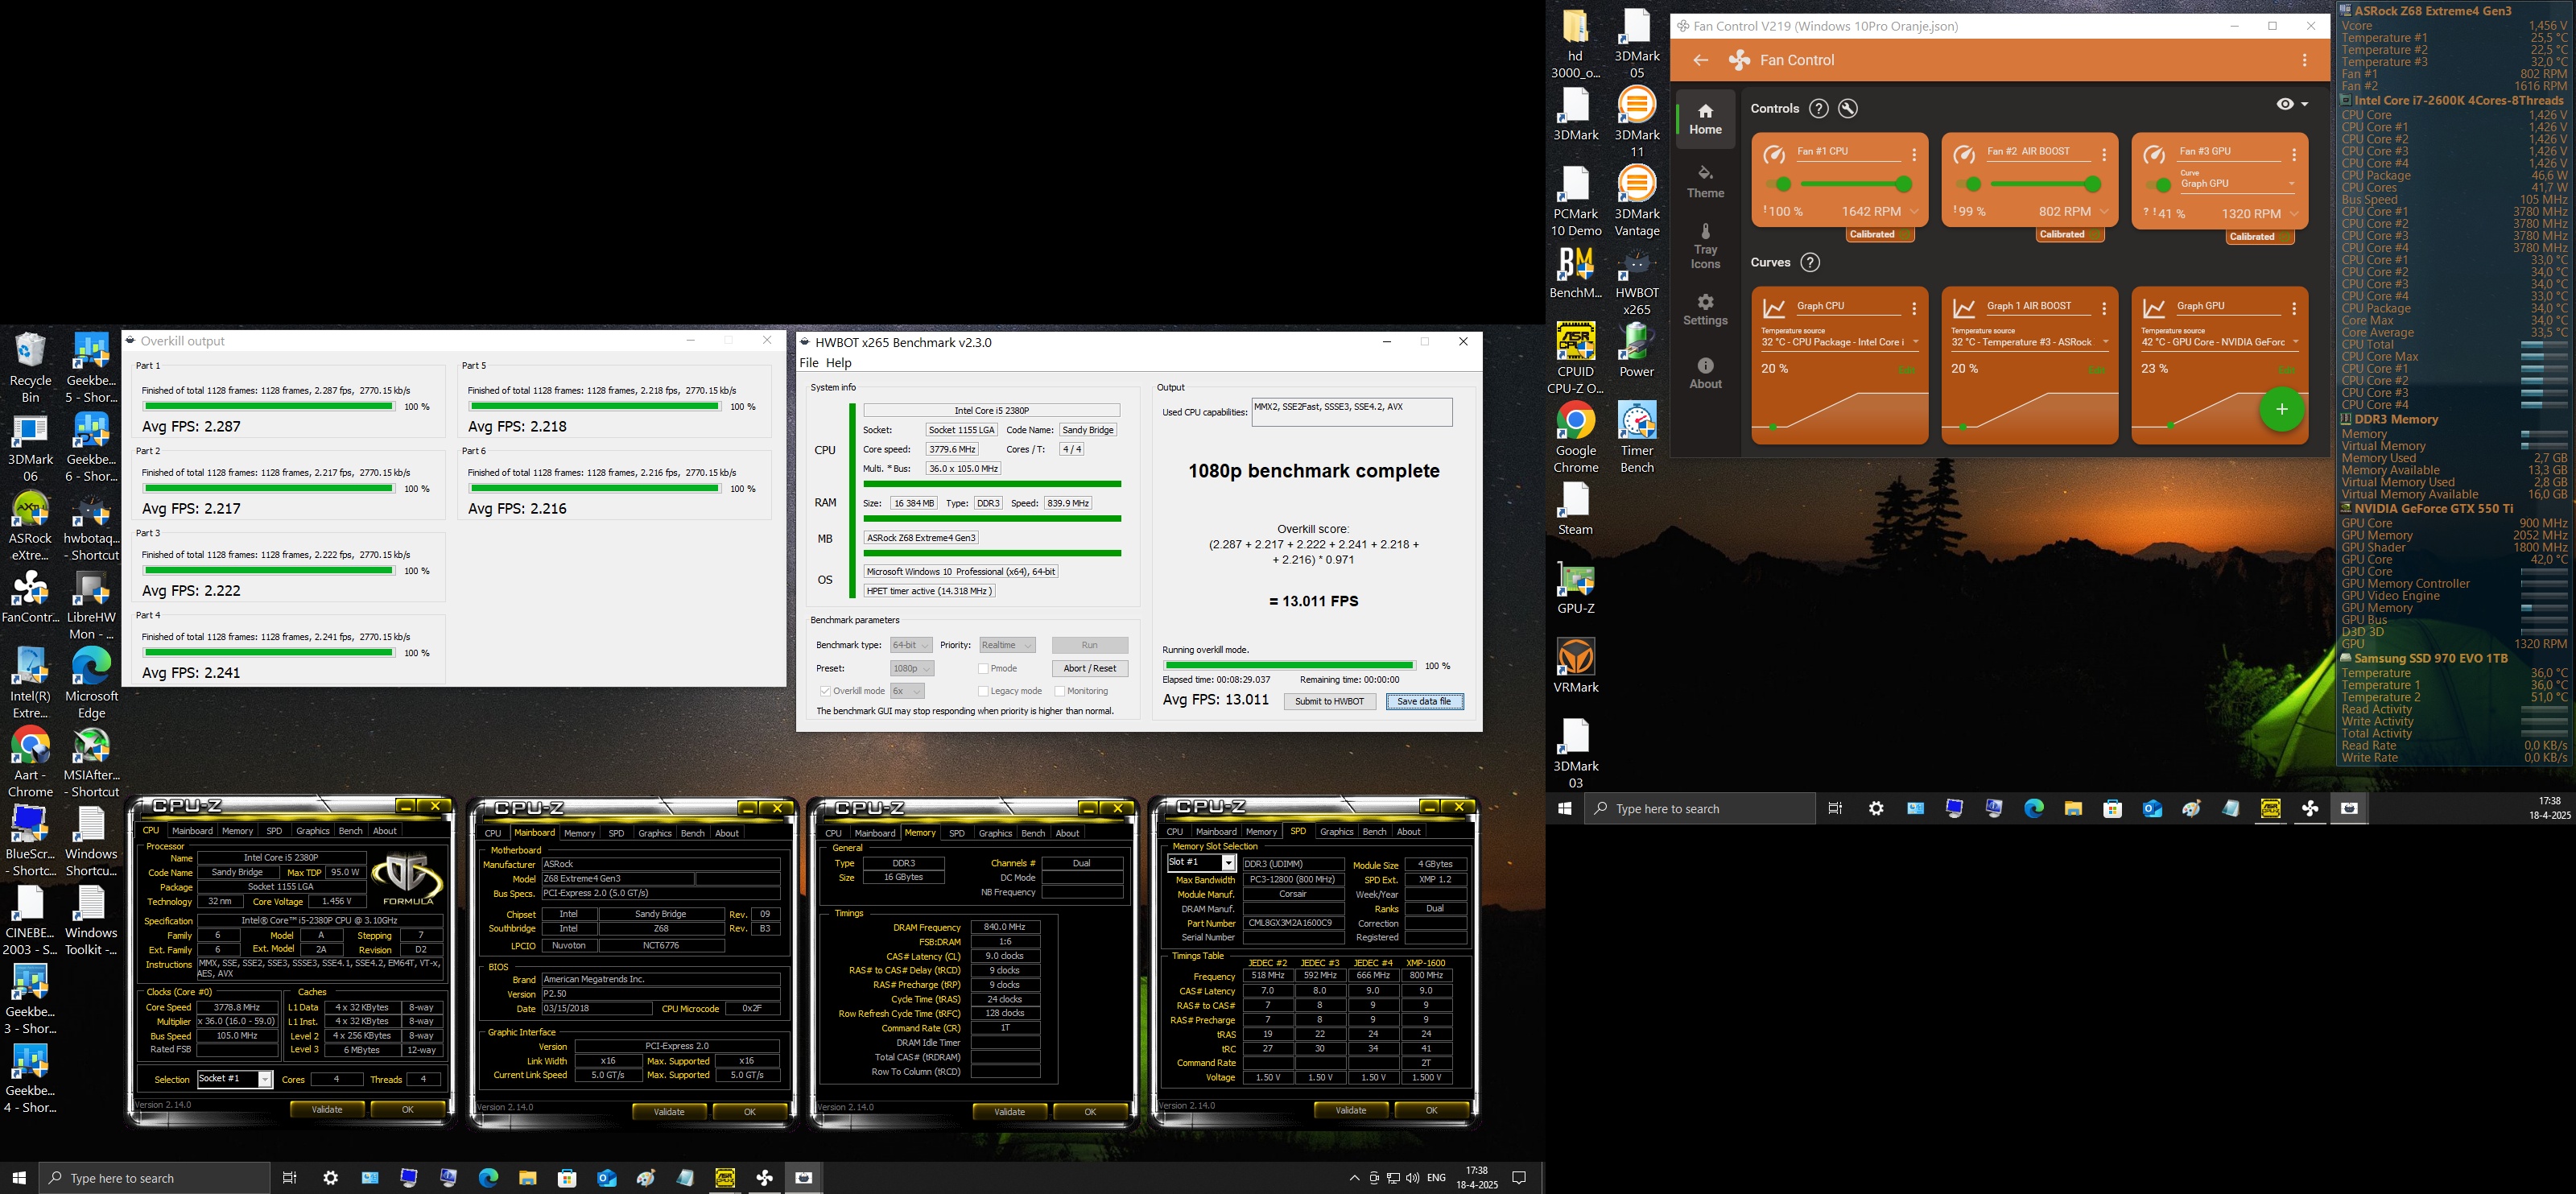Image resolution: width=2576 pixels, height=1194 pixels.
Task: Check the Legacy mode checkbox
Action: tap(983, 692)
